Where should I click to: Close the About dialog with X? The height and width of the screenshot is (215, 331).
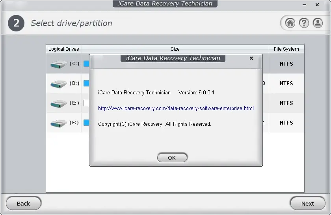click(251, 58)
